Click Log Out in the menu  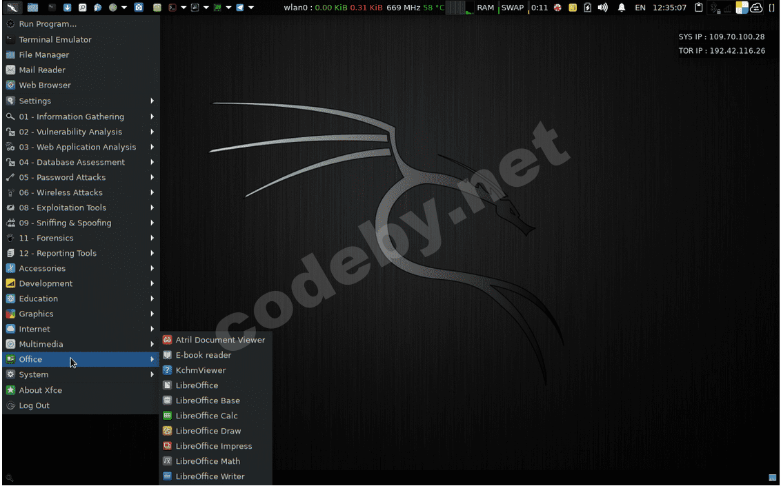pyautogui.click(x=80, y=405)
